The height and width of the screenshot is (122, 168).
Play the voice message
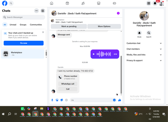click(x=94, y=54)
